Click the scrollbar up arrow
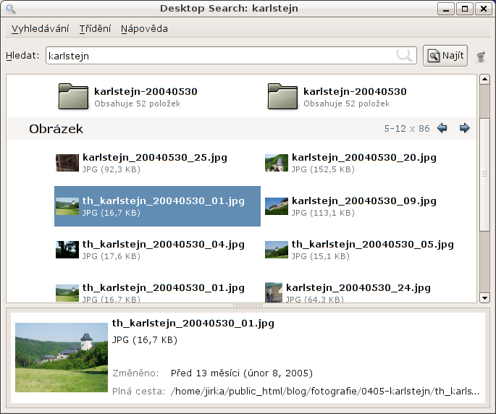Screen dimensions: 496x414 [x=484, y=79]
